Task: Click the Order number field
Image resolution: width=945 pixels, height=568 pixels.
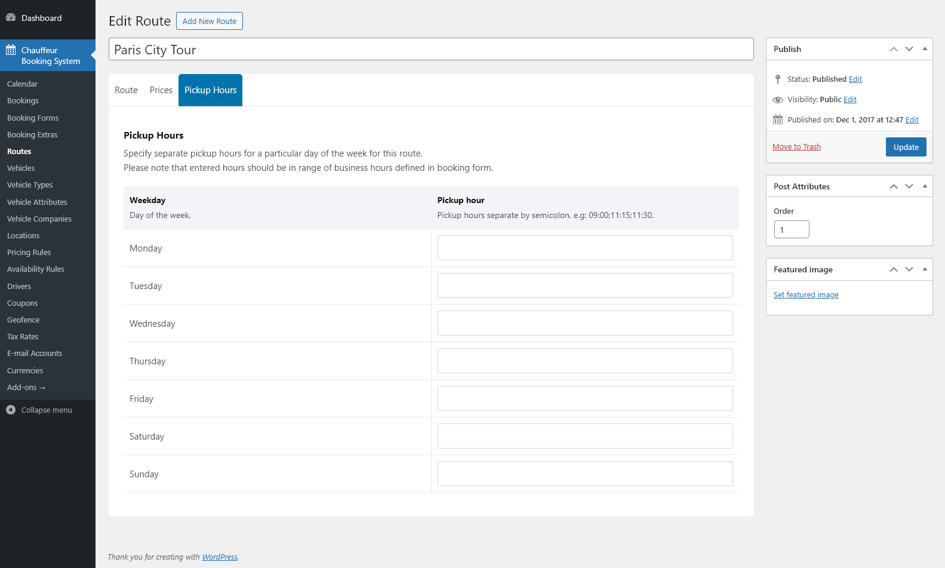Action: click(x=792, y=230)
